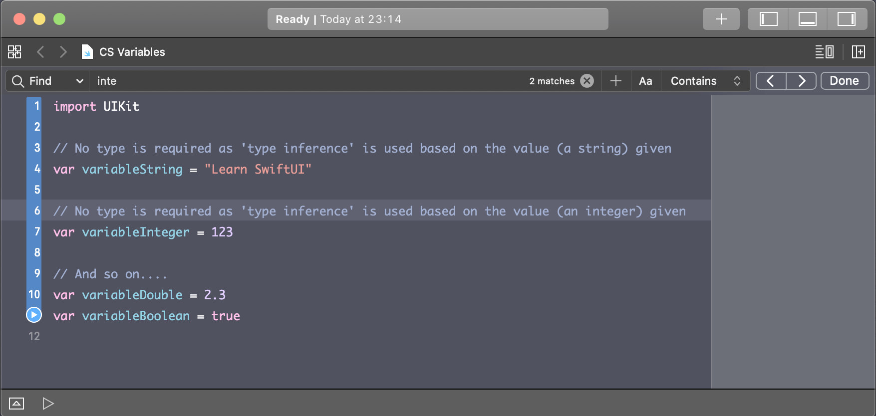Open CS Variables in the jump bar
Screen dimensions: 876x416
click(132, 52)
